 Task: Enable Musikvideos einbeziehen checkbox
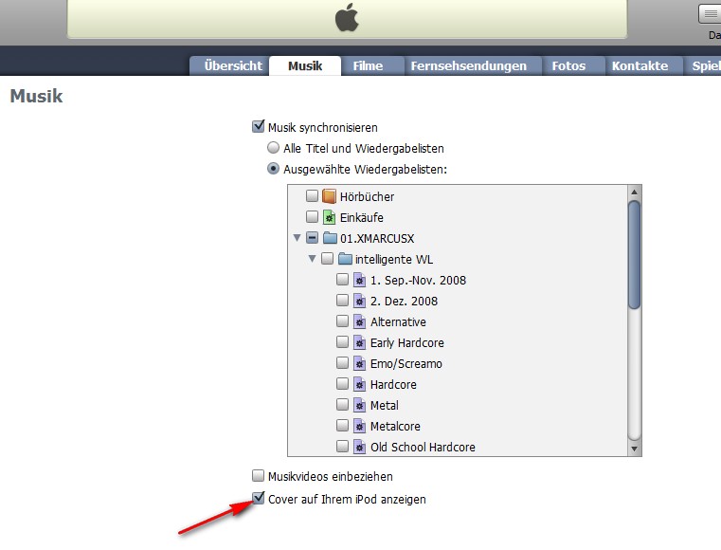(259, 475)
